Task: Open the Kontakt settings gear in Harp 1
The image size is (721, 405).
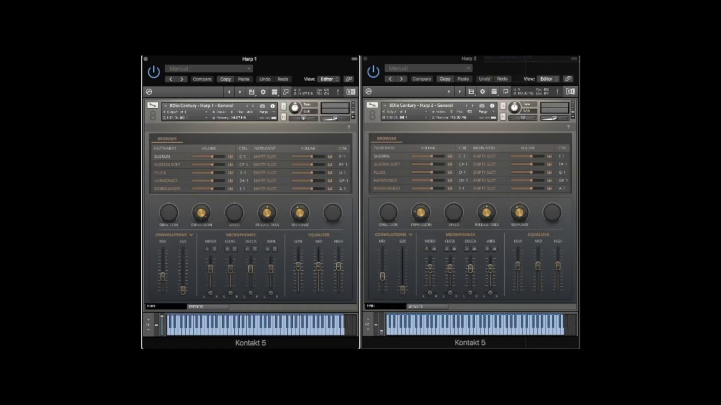Action: pos(263,92)
